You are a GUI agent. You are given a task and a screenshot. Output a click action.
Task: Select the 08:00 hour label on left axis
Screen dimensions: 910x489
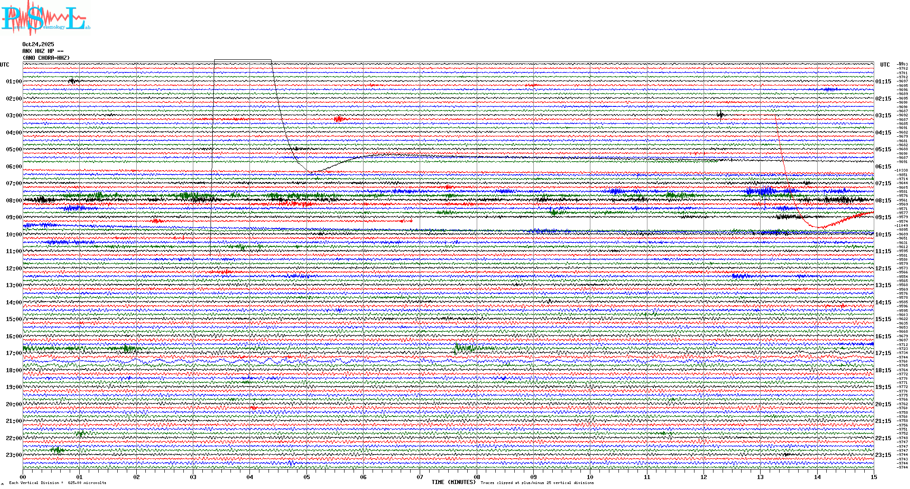click(14, 201)
